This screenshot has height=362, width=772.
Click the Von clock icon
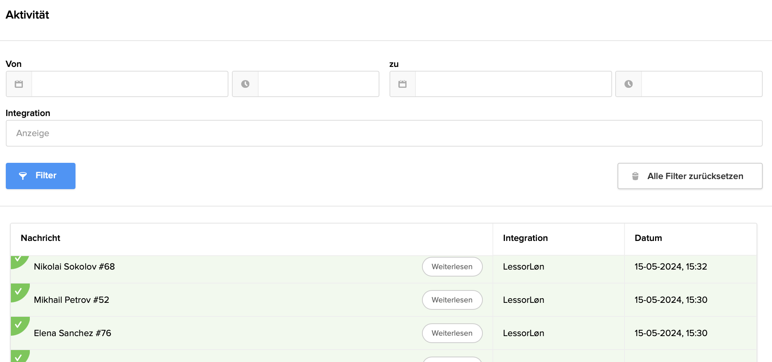coord(245,84)
